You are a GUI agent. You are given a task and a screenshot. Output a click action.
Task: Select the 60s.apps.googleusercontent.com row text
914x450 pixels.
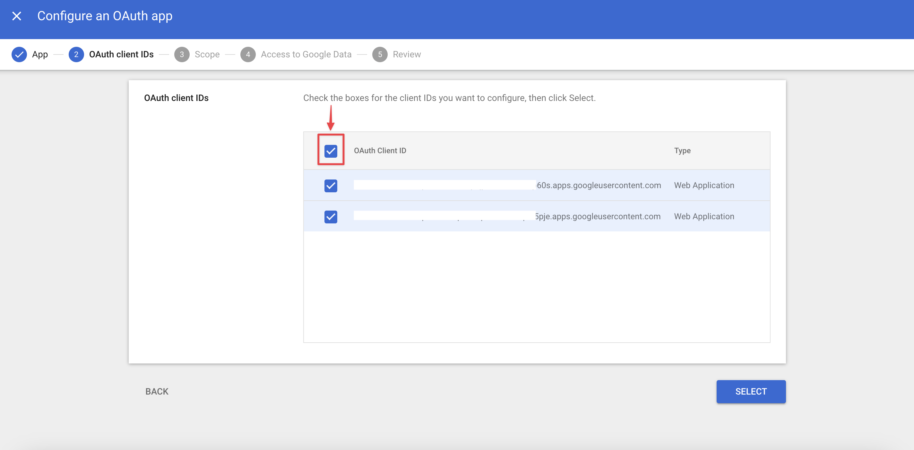[x=598, y=185]
